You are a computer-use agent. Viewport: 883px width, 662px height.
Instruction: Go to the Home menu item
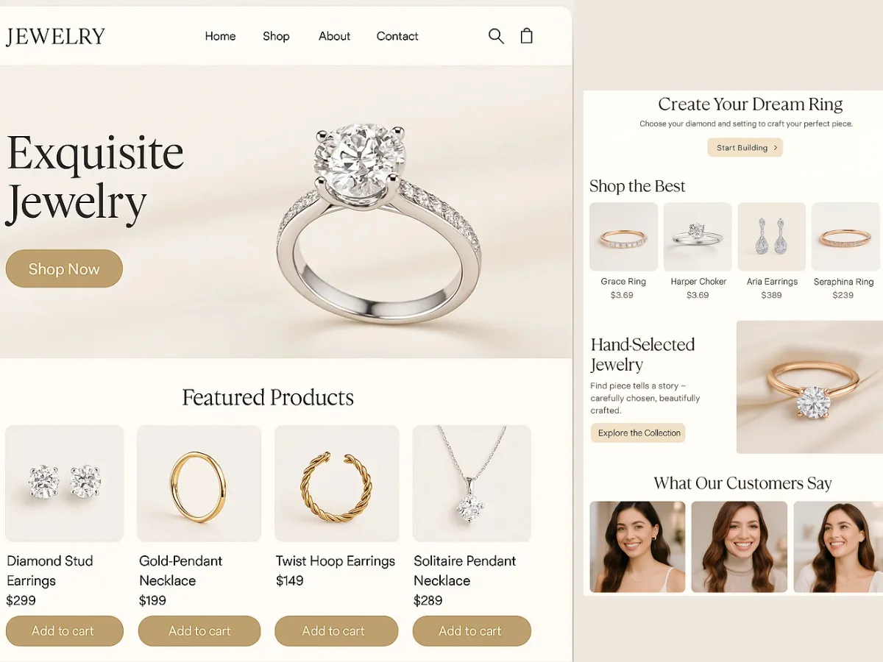click(x=220, y=36)
